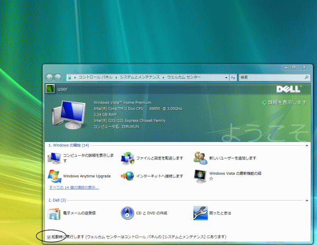Minimize the Welcome Center window
The width and height of the screenshot is (317, 245).
pyautogui.click(x=286, y=67)
